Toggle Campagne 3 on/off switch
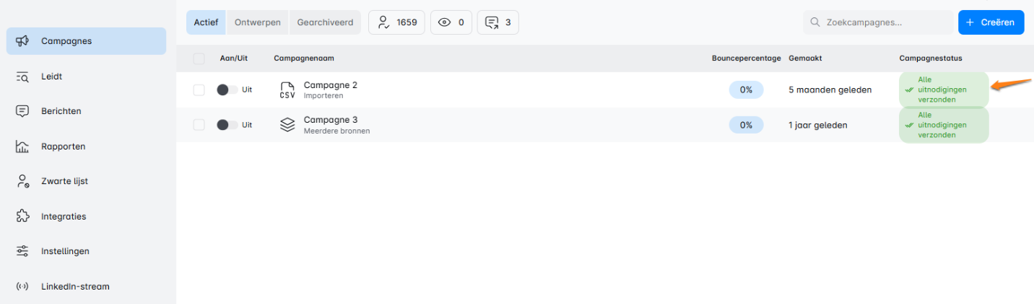Image resolution: width=1034 pixels, height=304 pixels. coord(226,125)
